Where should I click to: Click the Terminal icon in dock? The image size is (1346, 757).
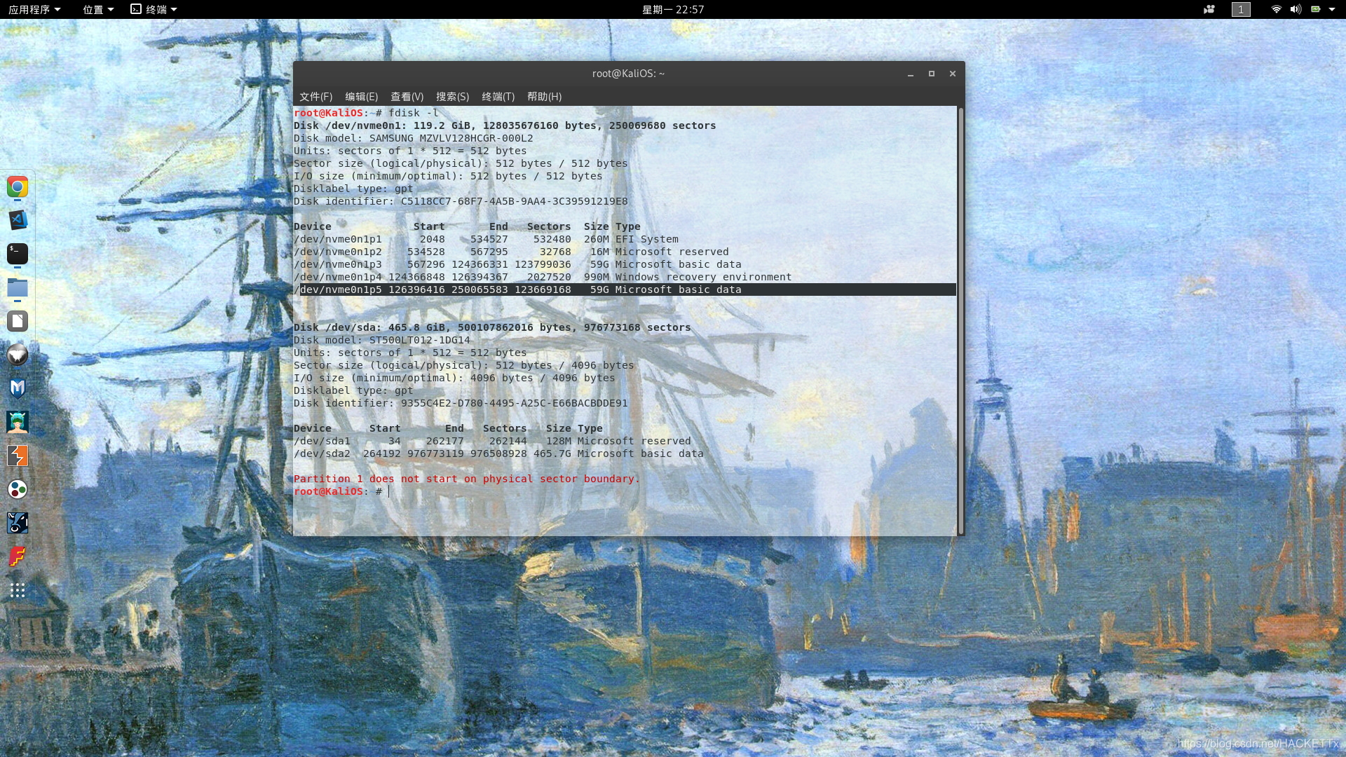tap(18, 254)
